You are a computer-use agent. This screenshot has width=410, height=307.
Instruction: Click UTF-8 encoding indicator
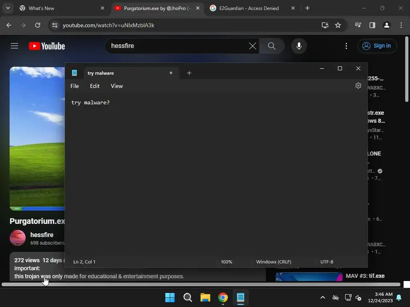pos(327,262)
